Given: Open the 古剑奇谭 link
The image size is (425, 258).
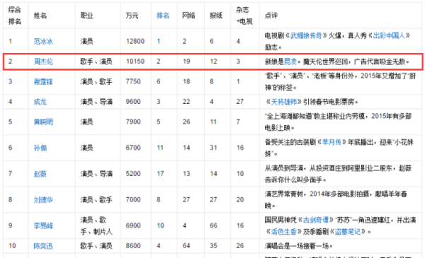Looking at the screenshot, I should point(316,220).
